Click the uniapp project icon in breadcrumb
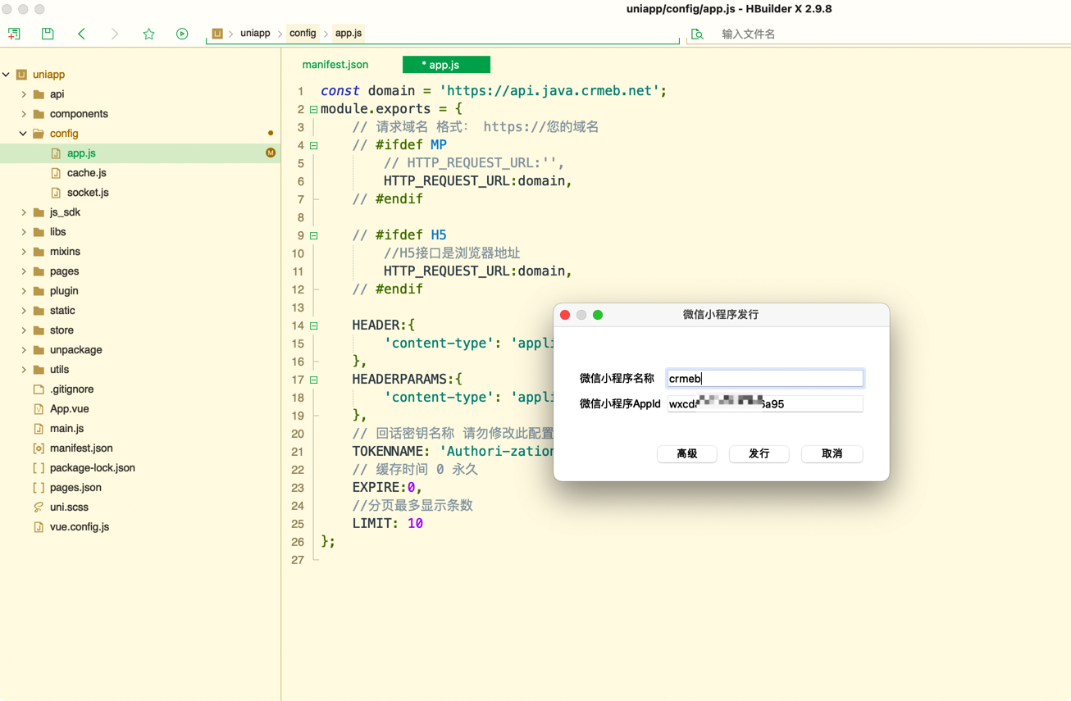Viewport: 1071px width, 701px height. click(217, 34)
